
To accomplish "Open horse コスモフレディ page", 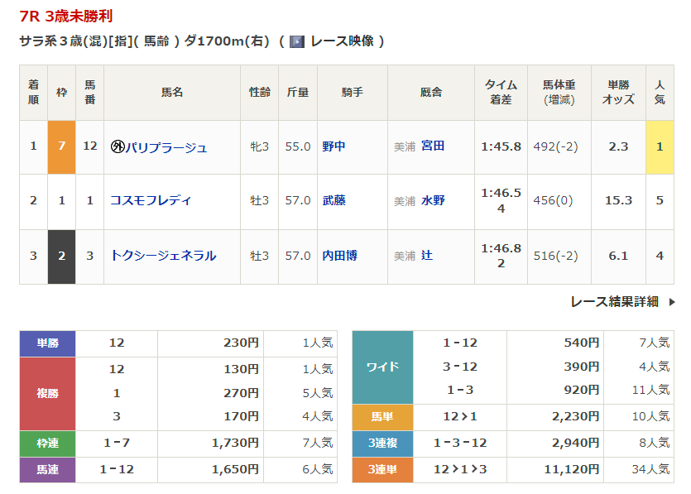I will [x=151, y=200].
